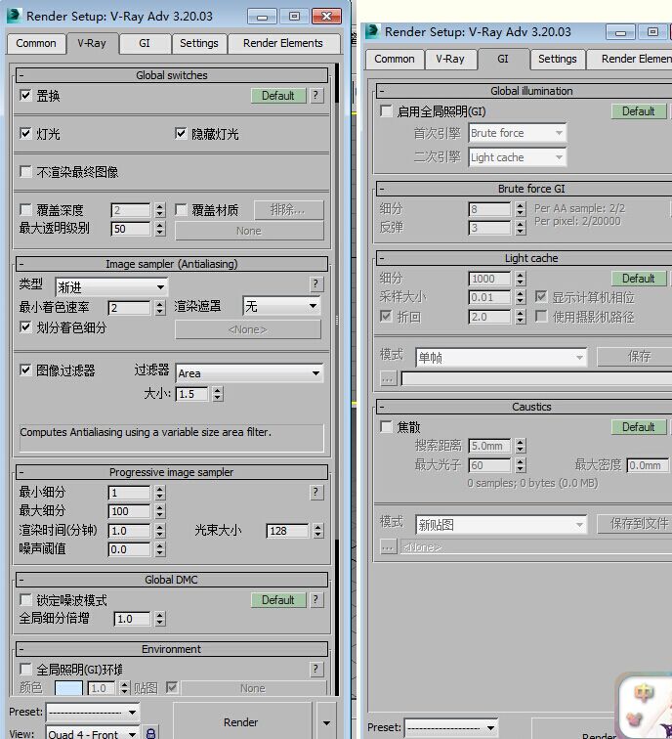672x739 pixels.
Task: Click help icon in Global DMC rollout
Action: pos(316,600)
